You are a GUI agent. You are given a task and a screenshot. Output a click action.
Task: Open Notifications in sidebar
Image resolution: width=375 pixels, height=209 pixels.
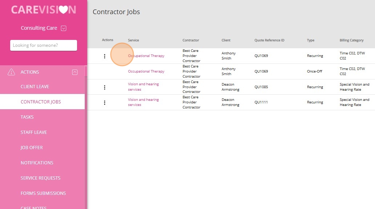click(x=37, y=163)
